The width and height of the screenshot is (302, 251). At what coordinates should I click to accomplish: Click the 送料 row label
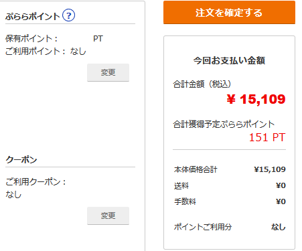[181, 185]
